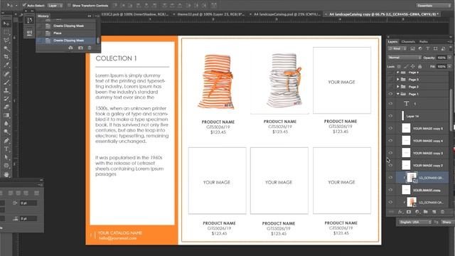Viewport: 455px width, 256px height.
Task: Select the Eraser tool
Action: point(6,107)
